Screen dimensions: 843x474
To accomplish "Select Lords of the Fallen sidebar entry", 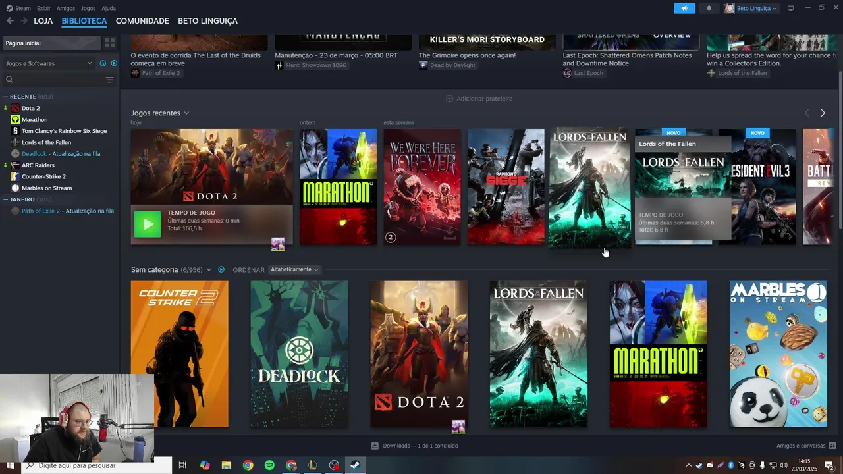I will pos(46,142).
